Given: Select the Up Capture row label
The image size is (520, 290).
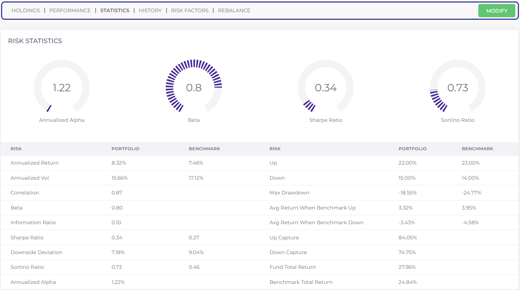Looking at the screenshot, I should tap(284, 238).
